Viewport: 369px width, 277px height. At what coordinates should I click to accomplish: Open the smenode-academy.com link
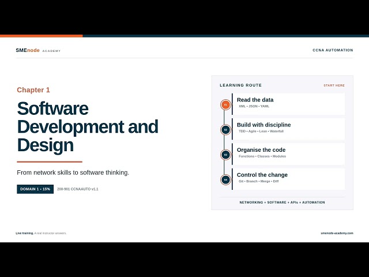pos(337,233)
